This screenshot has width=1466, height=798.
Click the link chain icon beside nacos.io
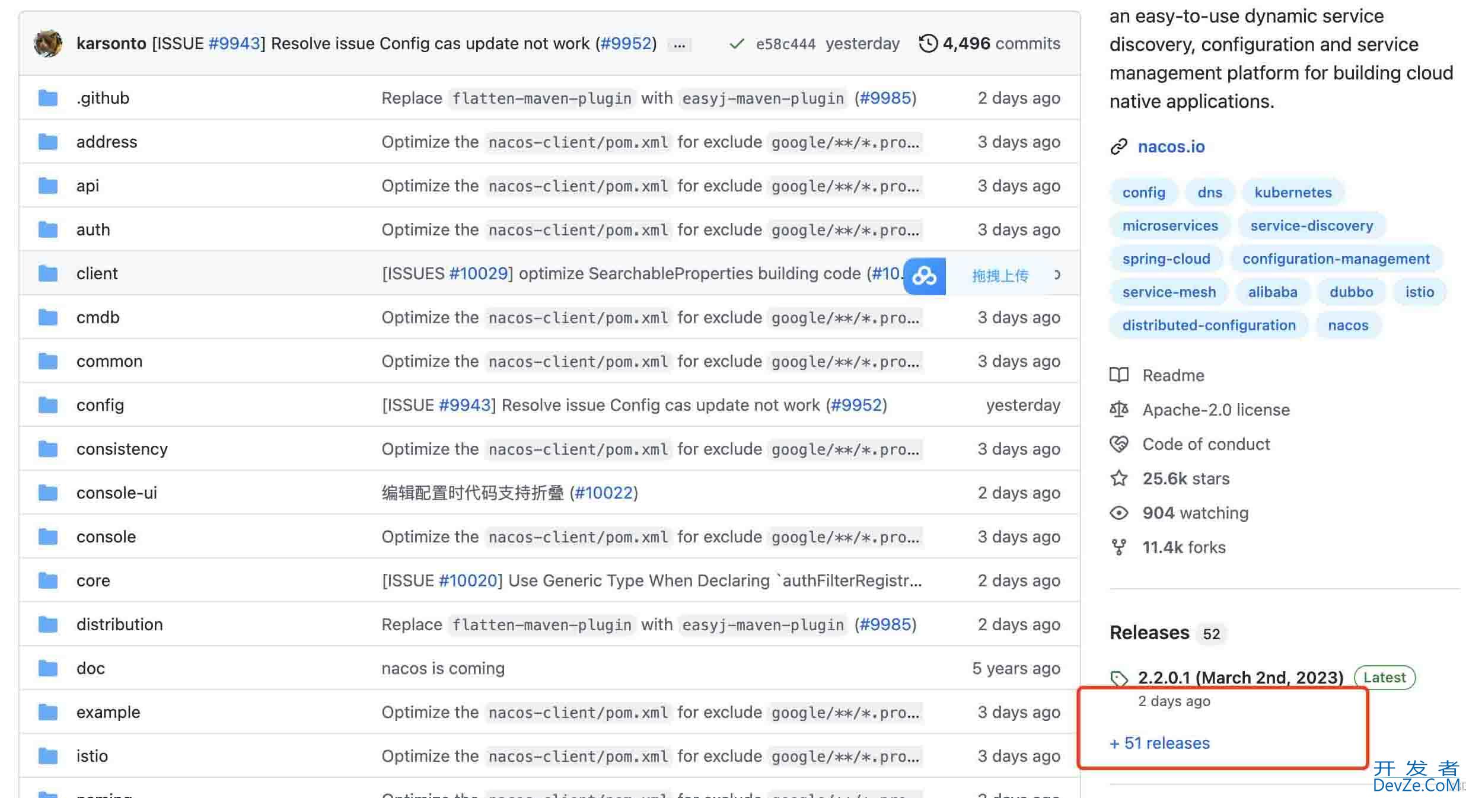1118,146
